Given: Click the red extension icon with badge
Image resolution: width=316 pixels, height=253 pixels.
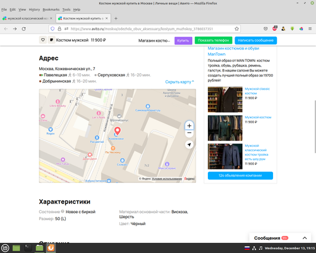Looking at the screenshot, I should pos(274,28).
